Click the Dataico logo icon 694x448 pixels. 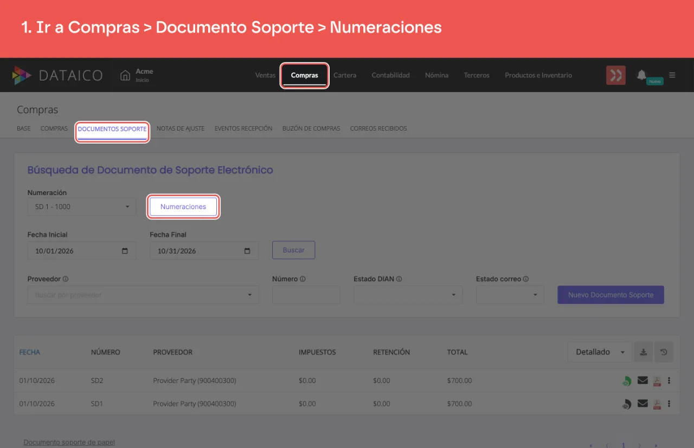point(22,75)
